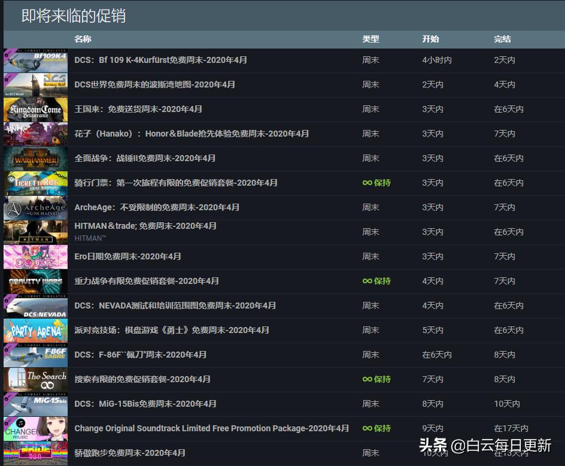This screenshot has height=466, width=565.
Task: Click the Bf 109 K-4 game thumbnail
Action: coord(35,60)
